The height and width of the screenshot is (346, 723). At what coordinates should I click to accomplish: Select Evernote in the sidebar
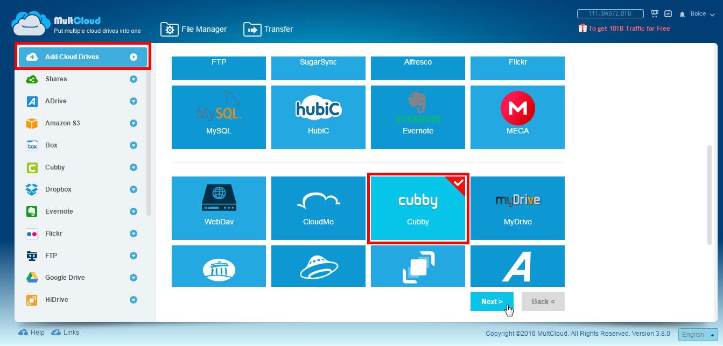[x=59, y=211]
